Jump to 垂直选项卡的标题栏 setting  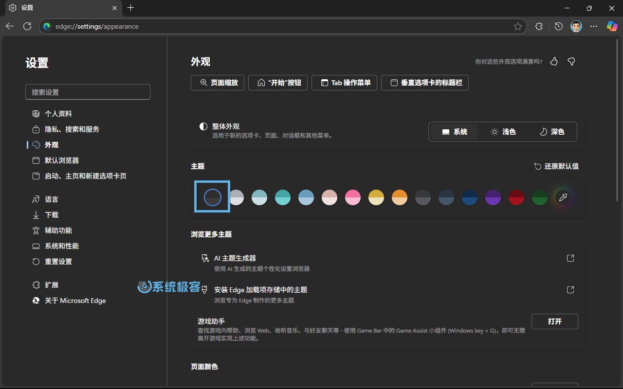tap(425, 83)
